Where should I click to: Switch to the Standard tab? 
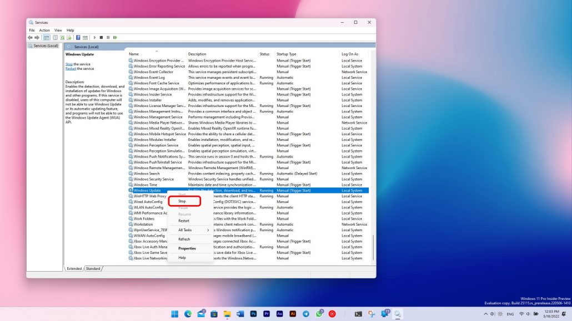[x=93, y=268]
